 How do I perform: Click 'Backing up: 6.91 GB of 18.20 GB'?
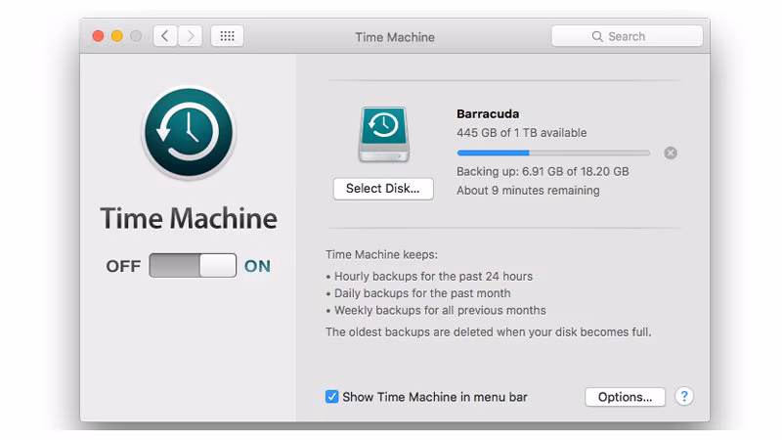(x=543, y=172)
